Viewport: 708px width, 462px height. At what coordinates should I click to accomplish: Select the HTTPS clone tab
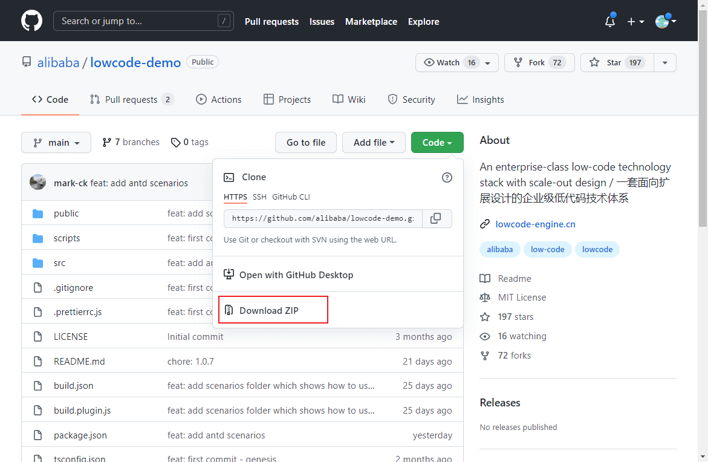point(235,197)
